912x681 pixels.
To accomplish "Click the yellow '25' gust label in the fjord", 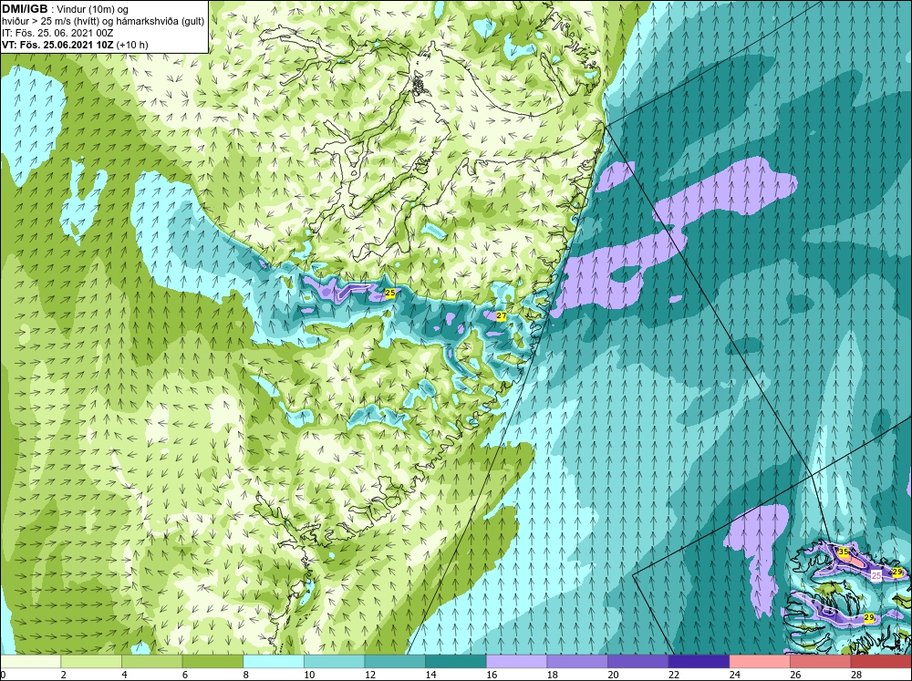I will [x=389, y=293].
